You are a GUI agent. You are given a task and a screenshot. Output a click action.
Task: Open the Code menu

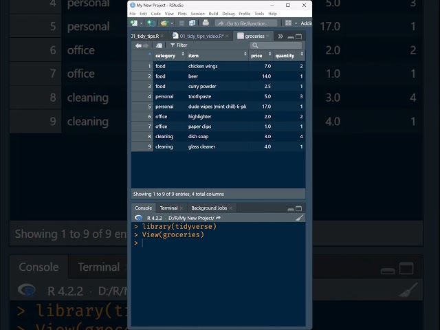(156, 14)
